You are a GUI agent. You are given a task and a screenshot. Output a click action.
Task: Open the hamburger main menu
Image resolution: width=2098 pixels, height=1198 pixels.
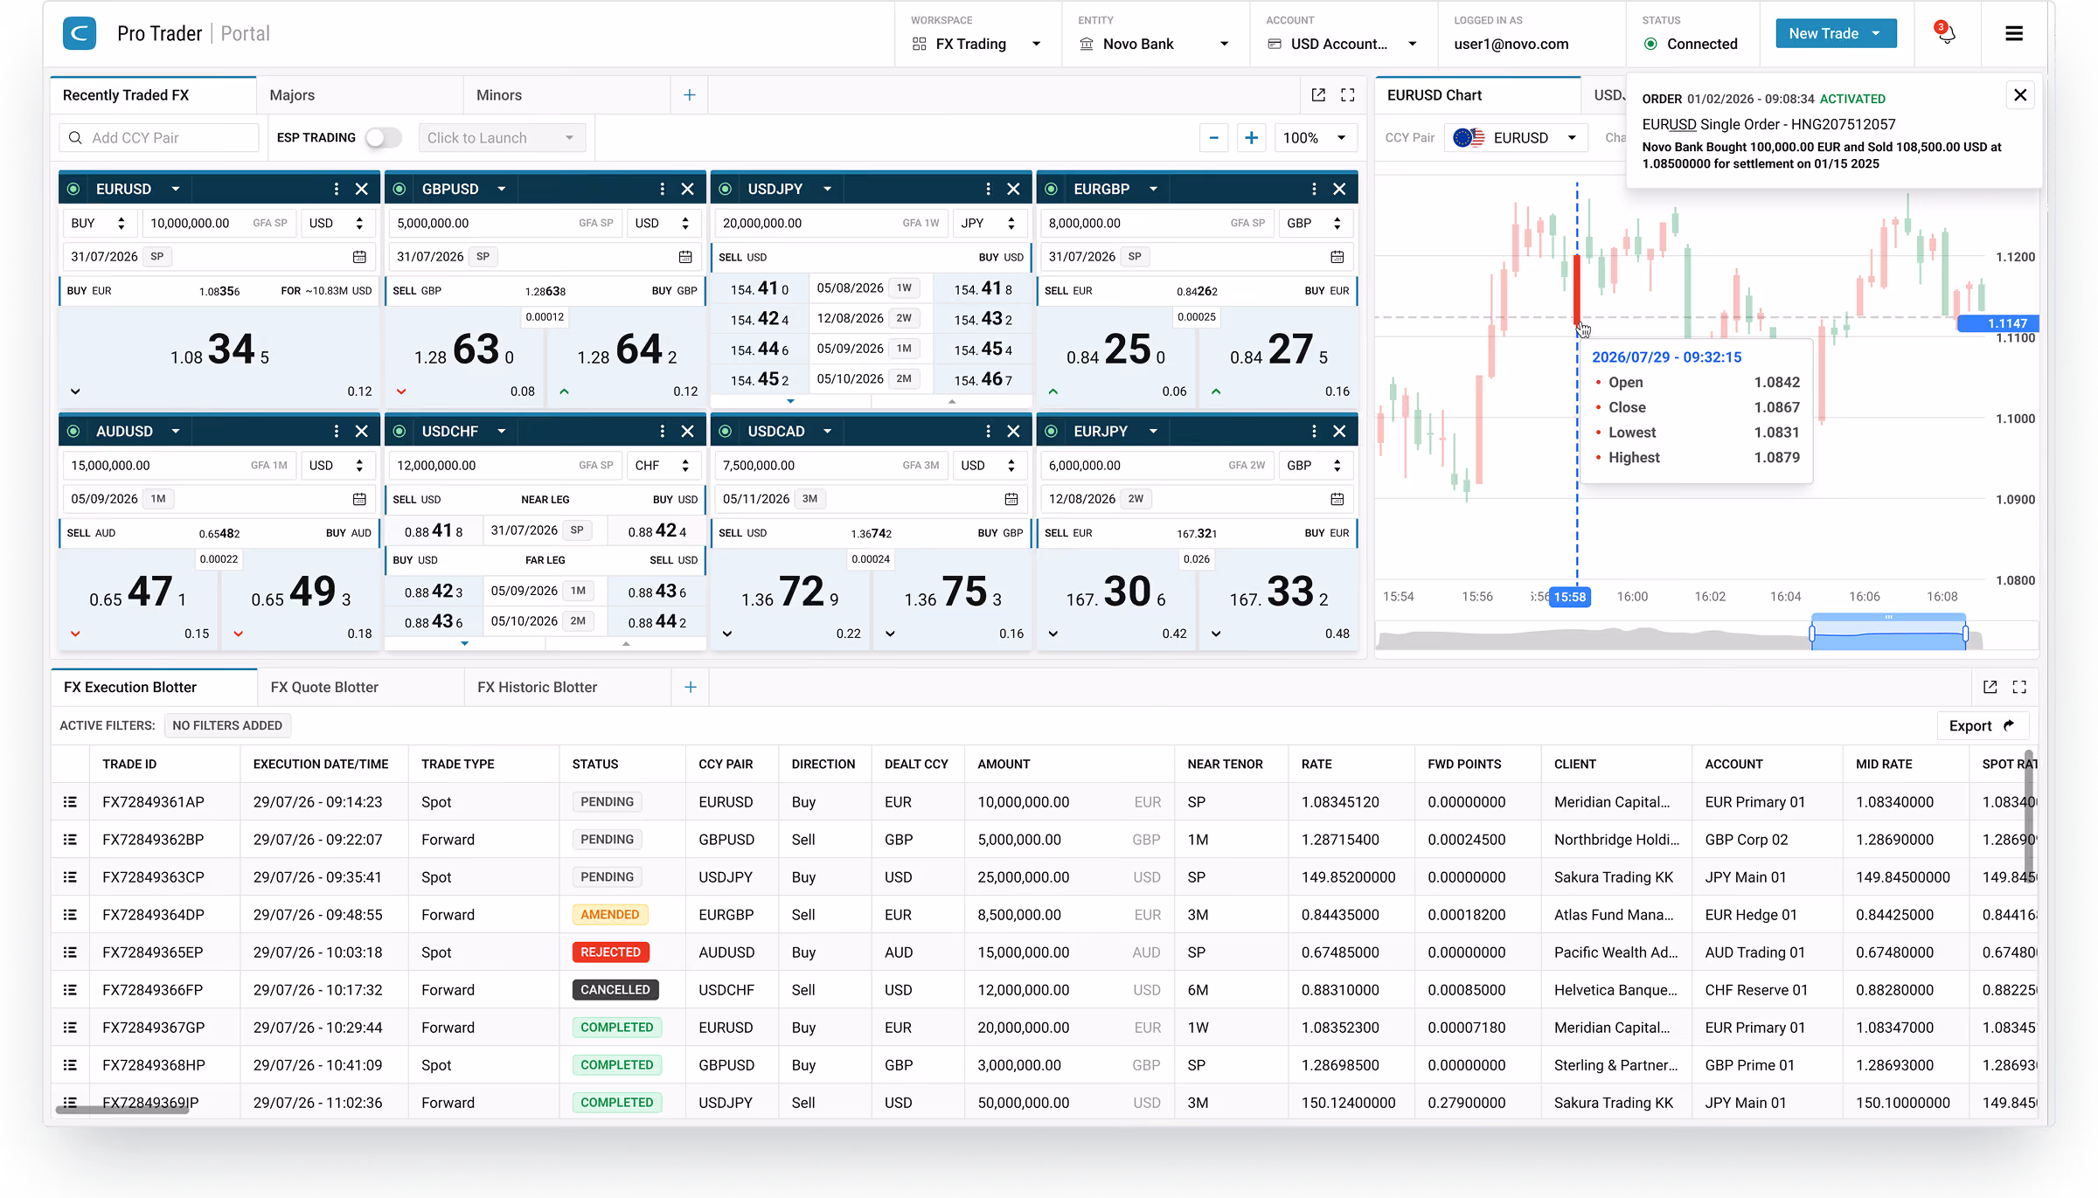click(x=2014, y=33)
